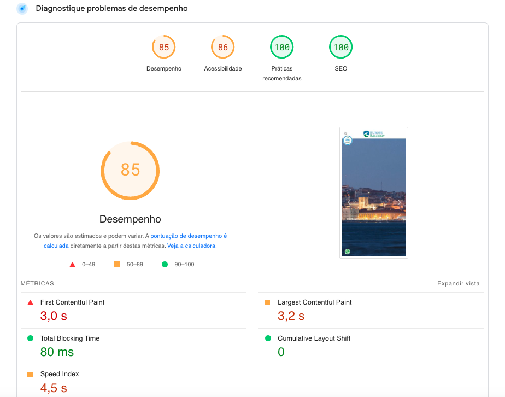The height and width of the screenshot is (397, 505).
Task: Expand the Speed Index metric row
Action: pyautogui.click(x=60, y=374)
